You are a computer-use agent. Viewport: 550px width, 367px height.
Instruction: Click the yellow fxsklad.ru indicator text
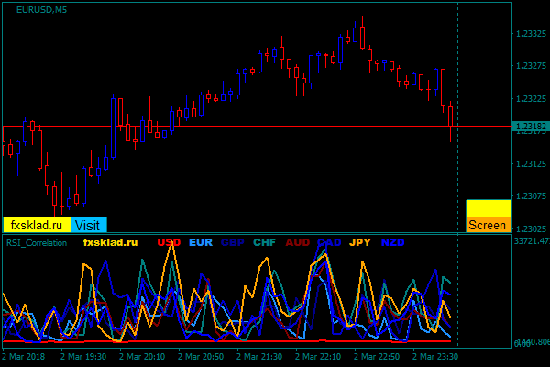pyautogui.click(x=111, y=242)
